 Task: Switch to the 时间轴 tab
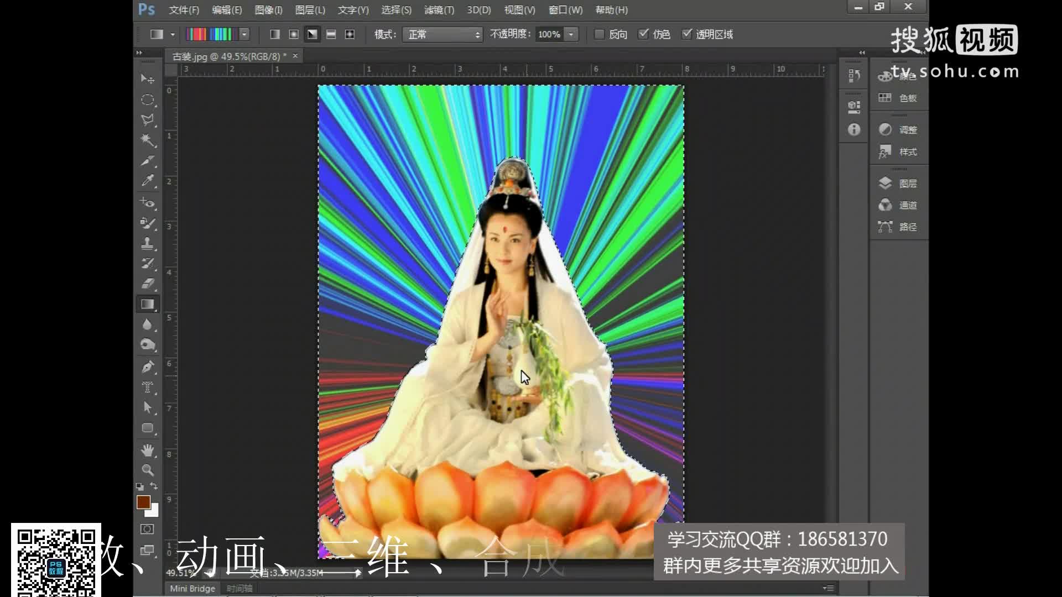click(240, 588)
